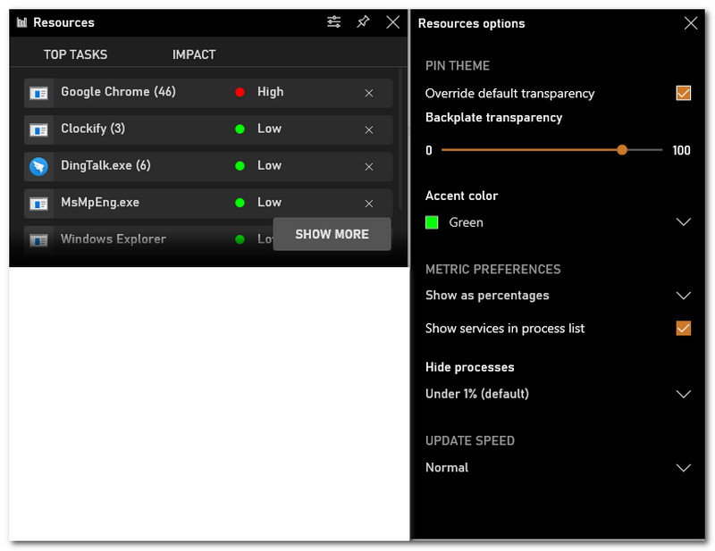Screen dimensions: 715x551
Task: Disable Show services in process list
Action: (x=684, y=329)
